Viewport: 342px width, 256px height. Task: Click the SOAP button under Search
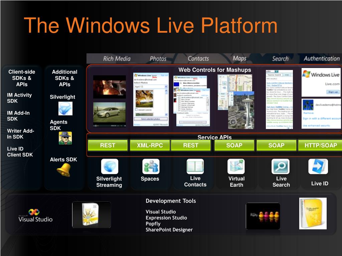click(276, 145)
